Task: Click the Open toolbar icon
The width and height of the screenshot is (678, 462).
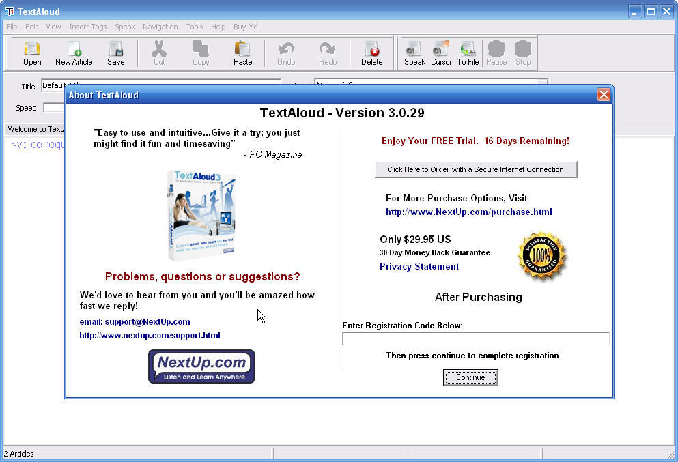Action: 32,53
